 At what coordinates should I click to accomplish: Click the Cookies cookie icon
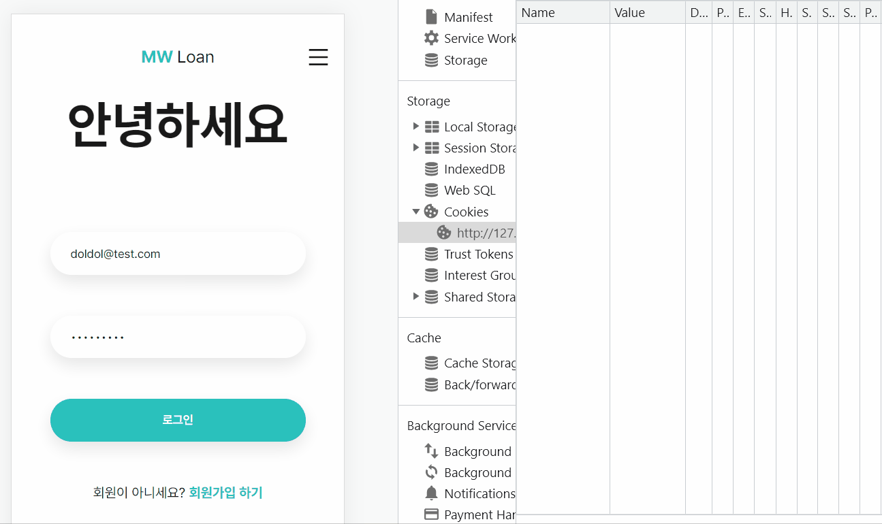pos(431,212)
